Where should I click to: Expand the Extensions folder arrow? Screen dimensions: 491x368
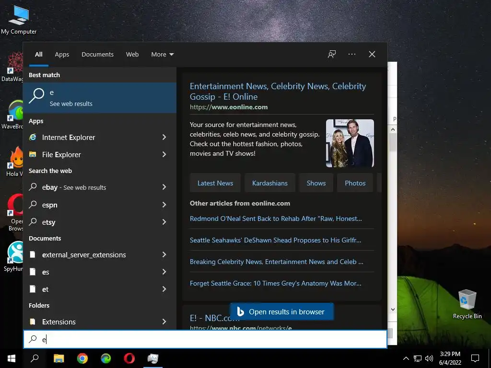tap(164, 322)
